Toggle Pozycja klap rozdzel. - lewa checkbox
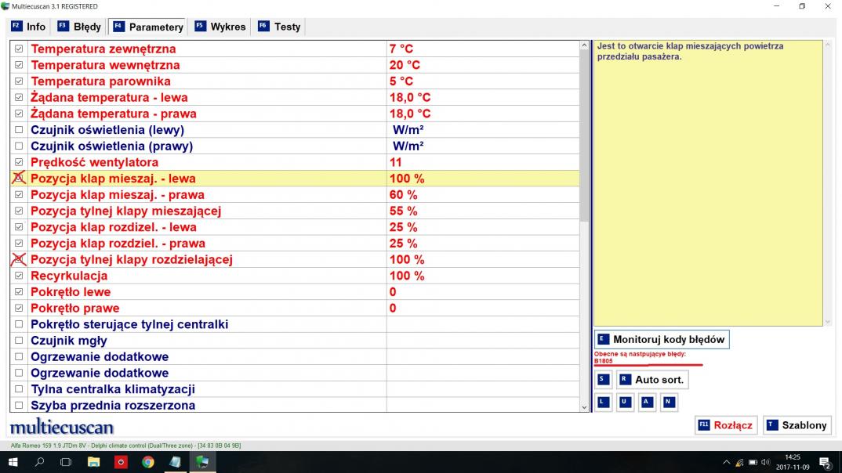The height and width of the screenshot is (473, 842). click(x=19, y=227)
